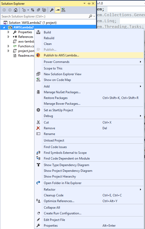
Task: Open the Add submenu arrow
Action: pyautogui.click(x=141, y=86)
